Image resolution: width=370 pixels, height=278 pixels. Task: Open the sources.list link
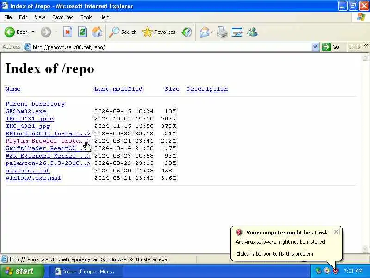[x=28, y=171]
